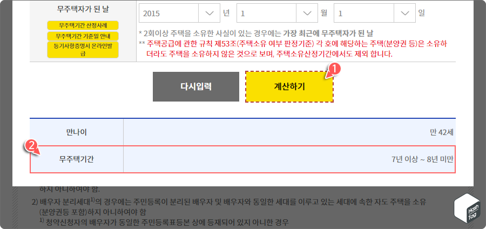Click the red note about 제53조 규칙

pyautogui.click(x=293, y=49)
